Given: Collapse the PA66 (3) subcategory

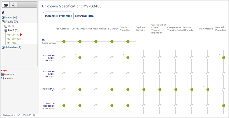Looking at the screenshot, I should 6,31.
